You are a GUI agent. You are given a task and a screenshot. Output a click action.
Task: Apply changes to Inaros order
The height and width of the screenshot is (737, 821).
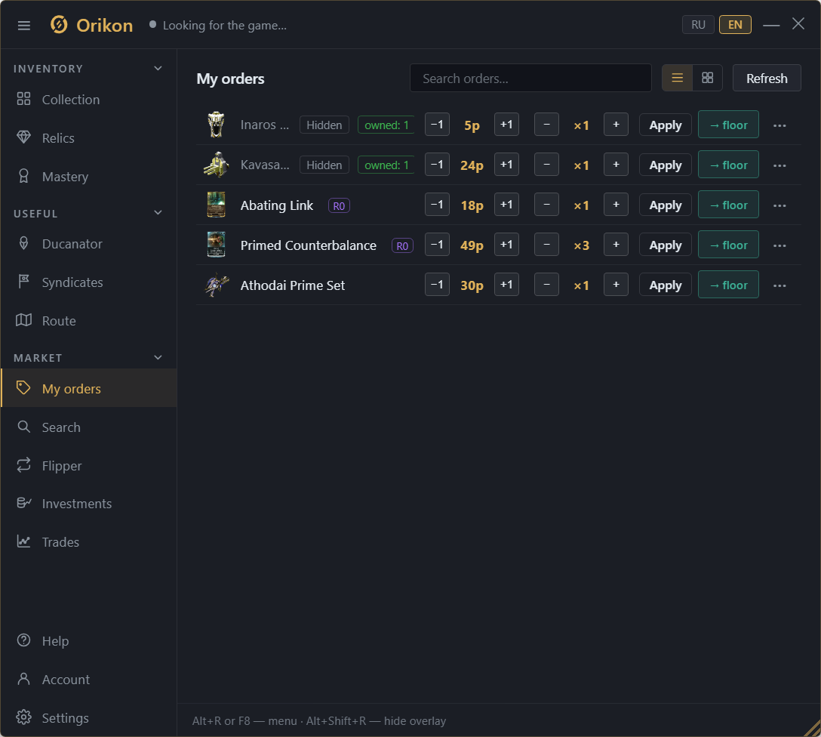coord(665,125)
